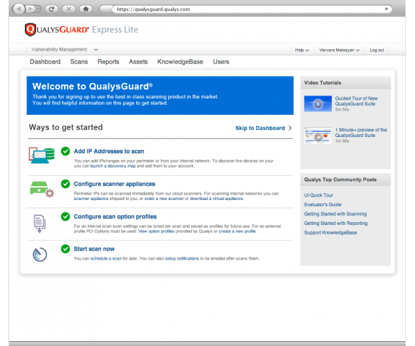This screenshot has height=346, width=415.
Task: Click the schedule a scan link
Action: click(x=106, y=258)
